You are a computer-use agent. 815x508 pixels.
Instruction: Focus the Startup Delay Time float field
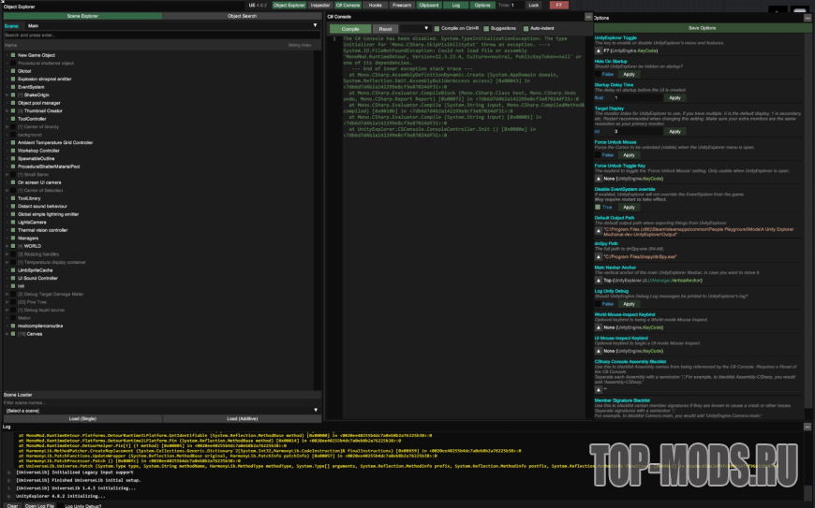click(637, 97)
